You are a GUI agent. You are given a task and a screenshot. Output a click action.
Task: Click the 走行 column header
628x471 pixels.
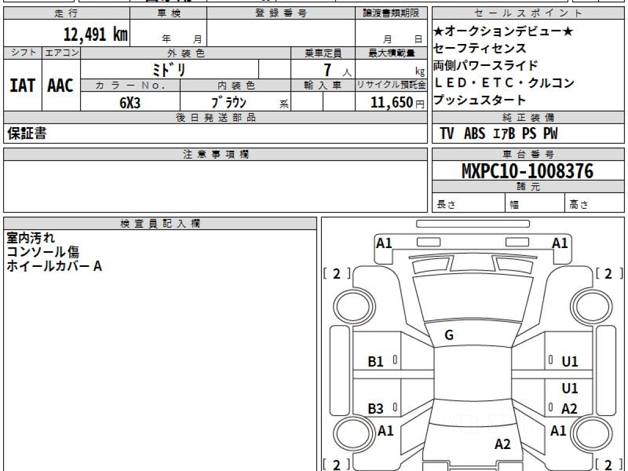point(66,14)
